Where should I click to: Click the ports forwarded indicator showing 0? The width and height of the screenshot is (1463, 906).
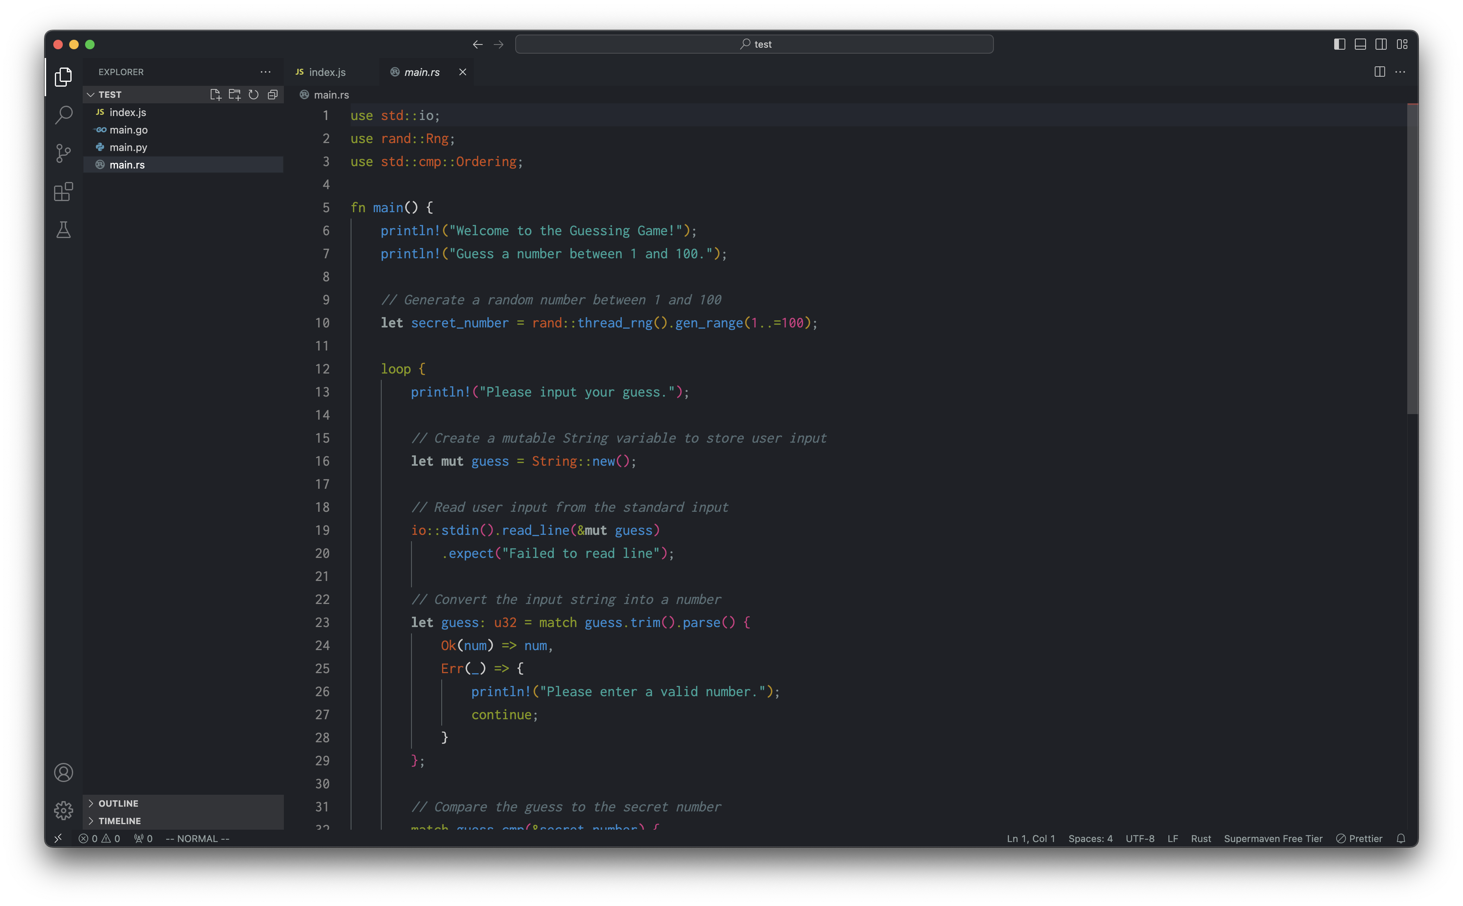point(143,838)
